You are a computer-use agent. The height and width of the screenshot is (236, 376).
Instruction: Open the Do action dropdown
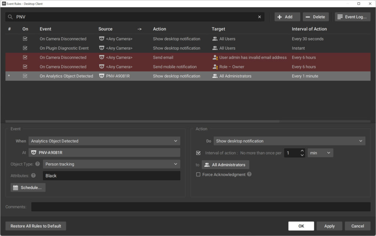pyautogui.click(x=289, y=141)
